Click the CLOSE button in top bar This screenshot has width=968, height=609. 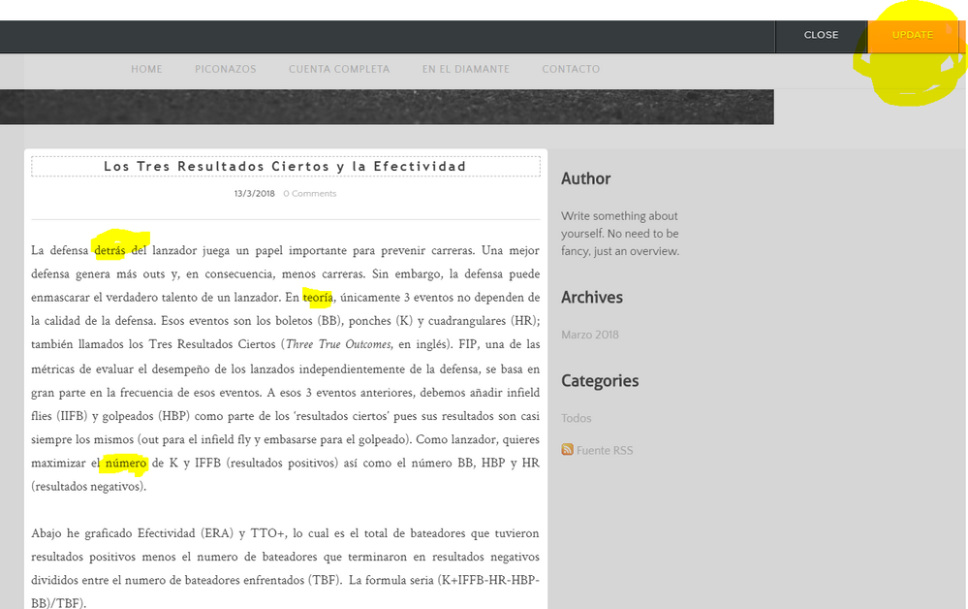click(821, 35)
